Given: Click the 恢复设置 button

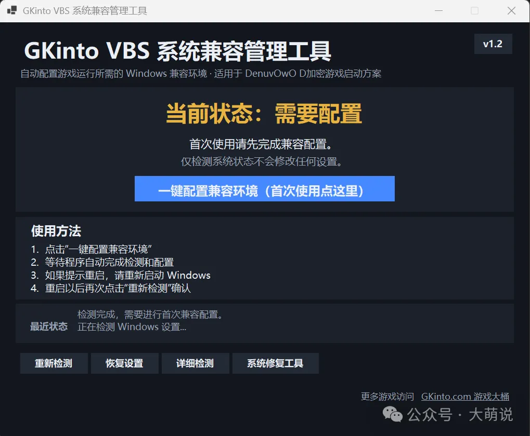Looking at the screenshot, I should 124,363.
